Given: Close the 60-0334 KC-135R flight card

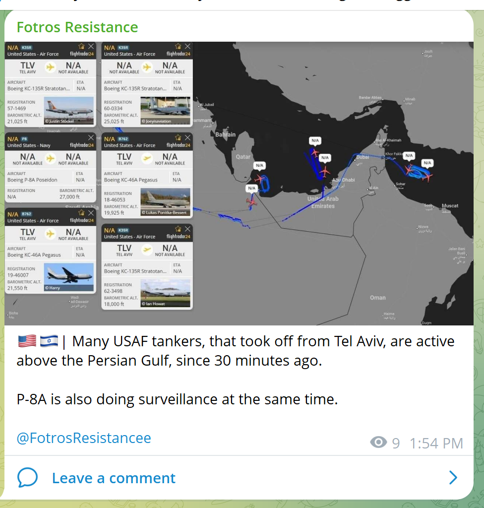Looking at the screenshot, I should click(187, 46).
